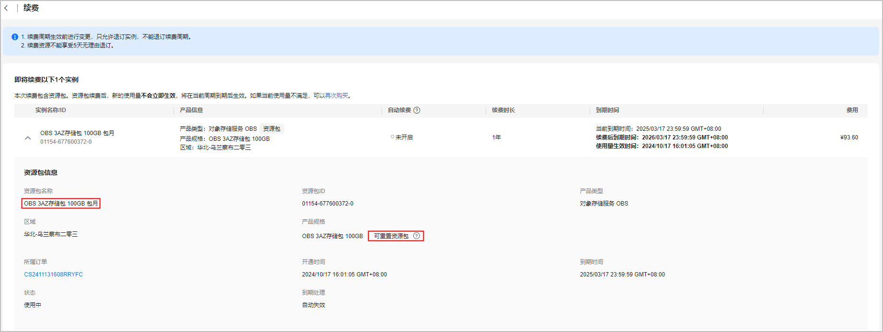Click the 对象存储服务 OBS product type value
Image resolution: width=883 pixels, height=332 pixels.
tap(604, 204)
